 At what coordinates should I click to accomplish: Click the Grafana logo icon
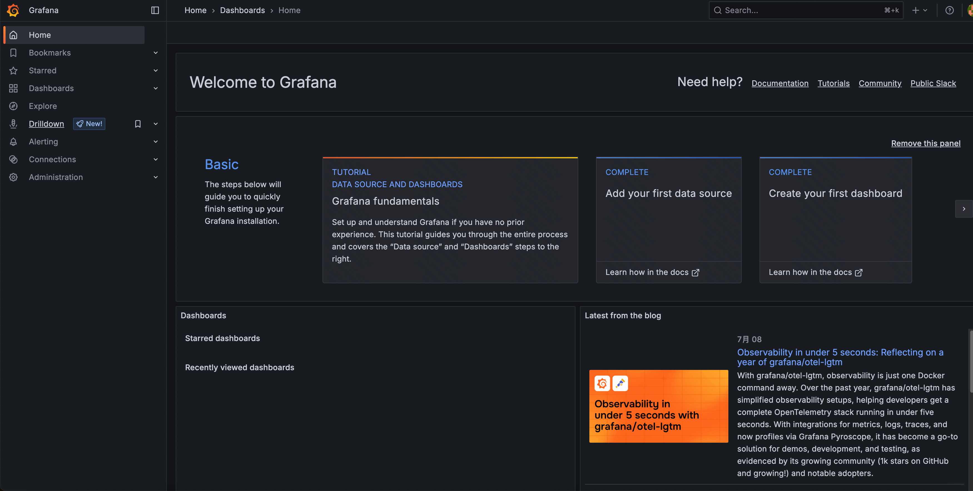coord(13,10)
